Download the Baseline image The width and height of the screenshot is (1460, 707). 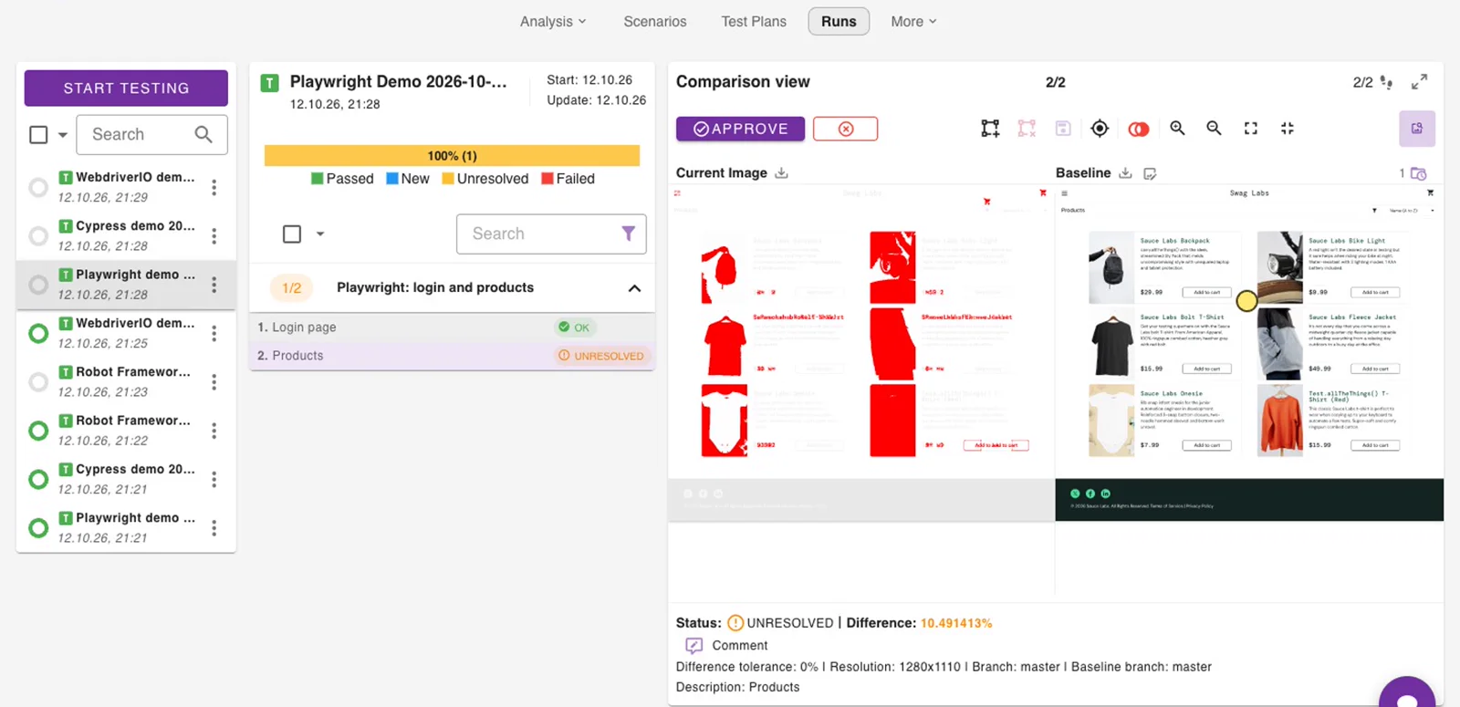click(1125, 172)
